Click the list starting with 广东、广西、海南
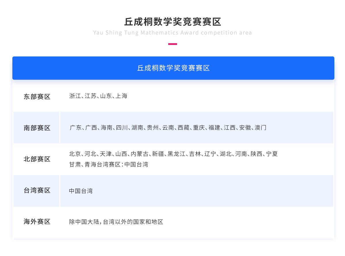 pos(168,128)
